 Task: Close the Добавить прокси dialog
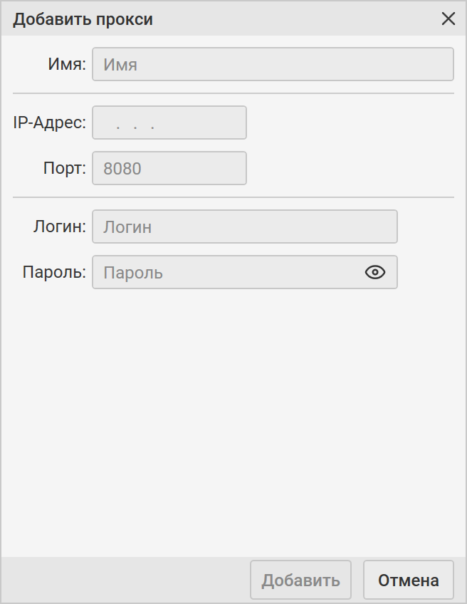448,19
